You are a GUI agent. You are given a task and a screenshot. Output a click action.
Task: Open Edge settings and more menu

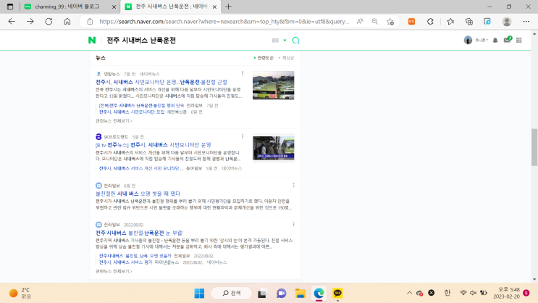click(526, 22)
